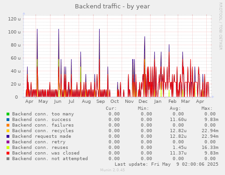Click the 'Nov' x-axis label
This screenshot has height=175, width=225.
[x=129, y=101]
